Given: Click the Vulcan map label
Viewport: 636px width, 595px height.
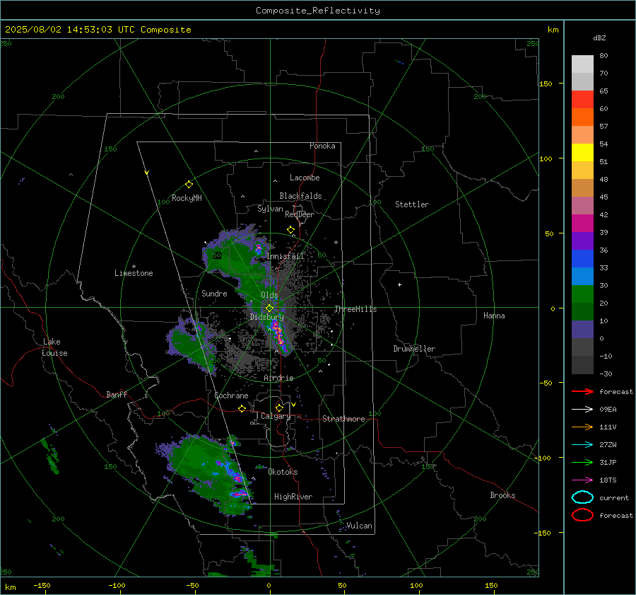Looking at the screenshot, I should [359, 526].
